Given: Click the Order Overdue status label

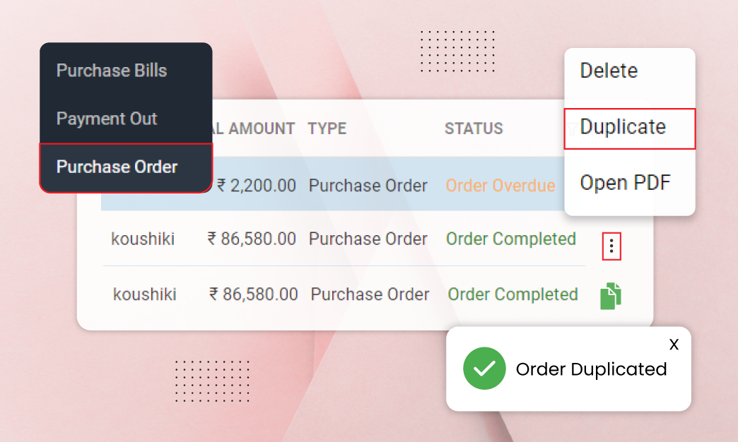Looking at the screenshot, I should pos(500,186).
